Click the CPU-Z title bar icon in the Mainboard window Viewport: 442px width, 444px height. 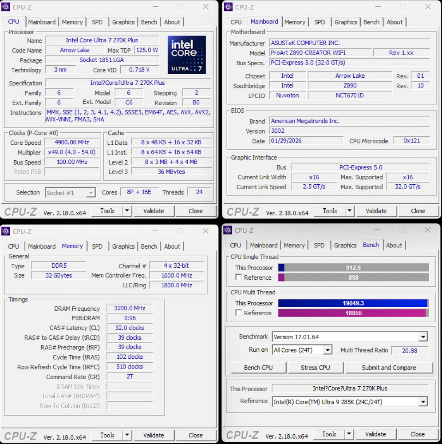229,7
